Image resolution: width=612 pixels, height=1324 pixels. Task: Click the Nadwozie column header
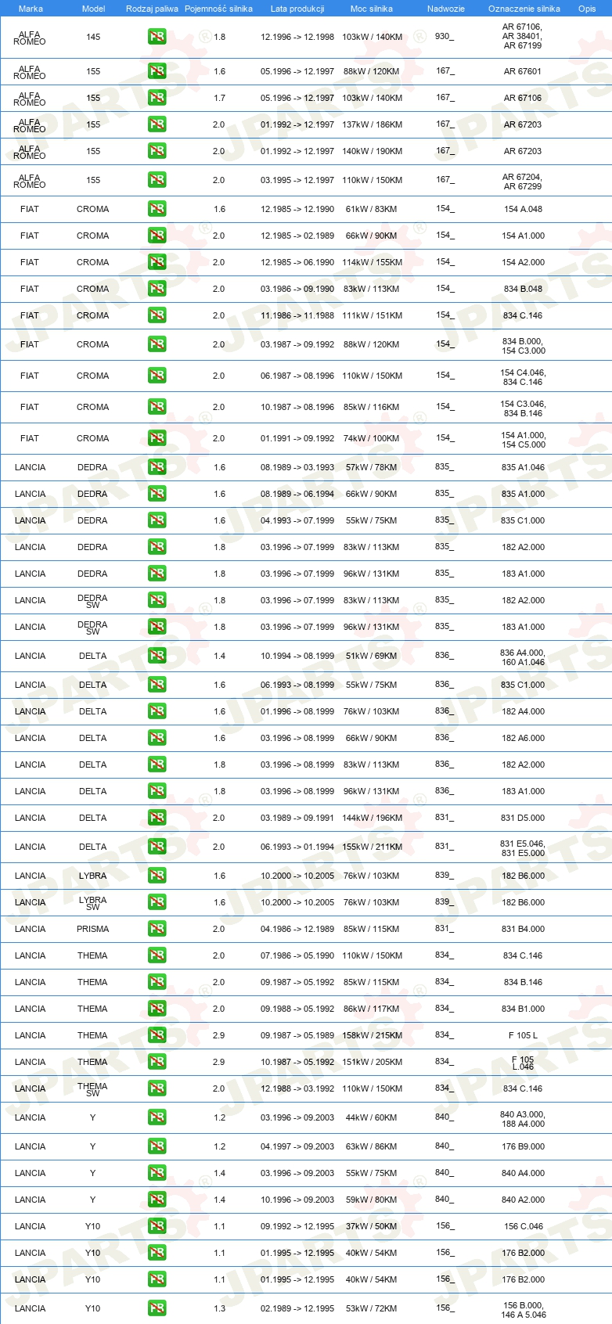click(x=446, y=9)
